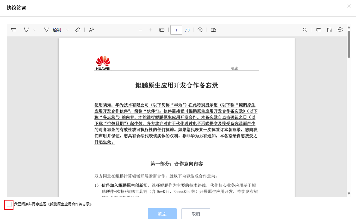Expand the 绘制 options dropdown arrow
356x223 pixels.
click(67, 30)
